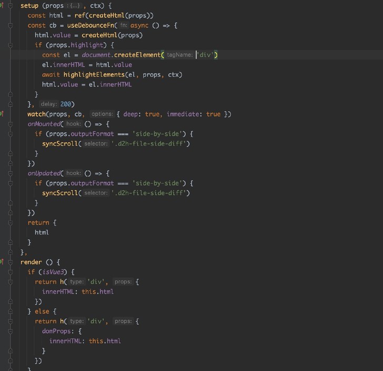The image size is (383, 371).
Task: Fold the render () function
Action: (x=11, y=262)
